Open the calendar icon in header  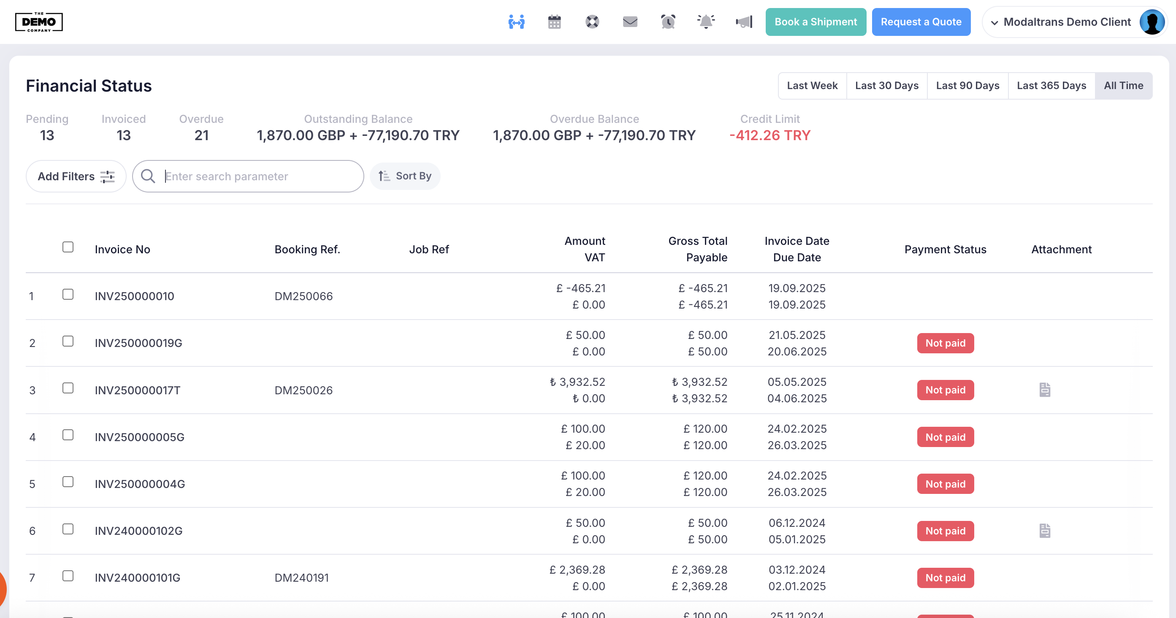(554, 22)
